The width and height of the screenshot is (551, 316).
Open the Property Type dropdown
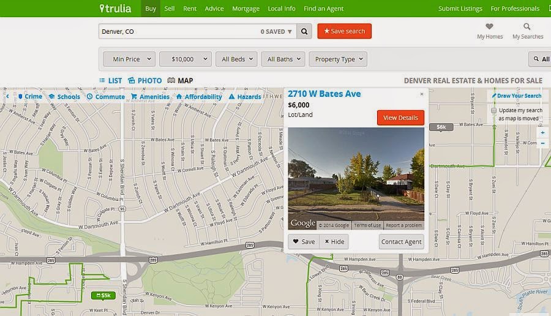coord(338,59)
